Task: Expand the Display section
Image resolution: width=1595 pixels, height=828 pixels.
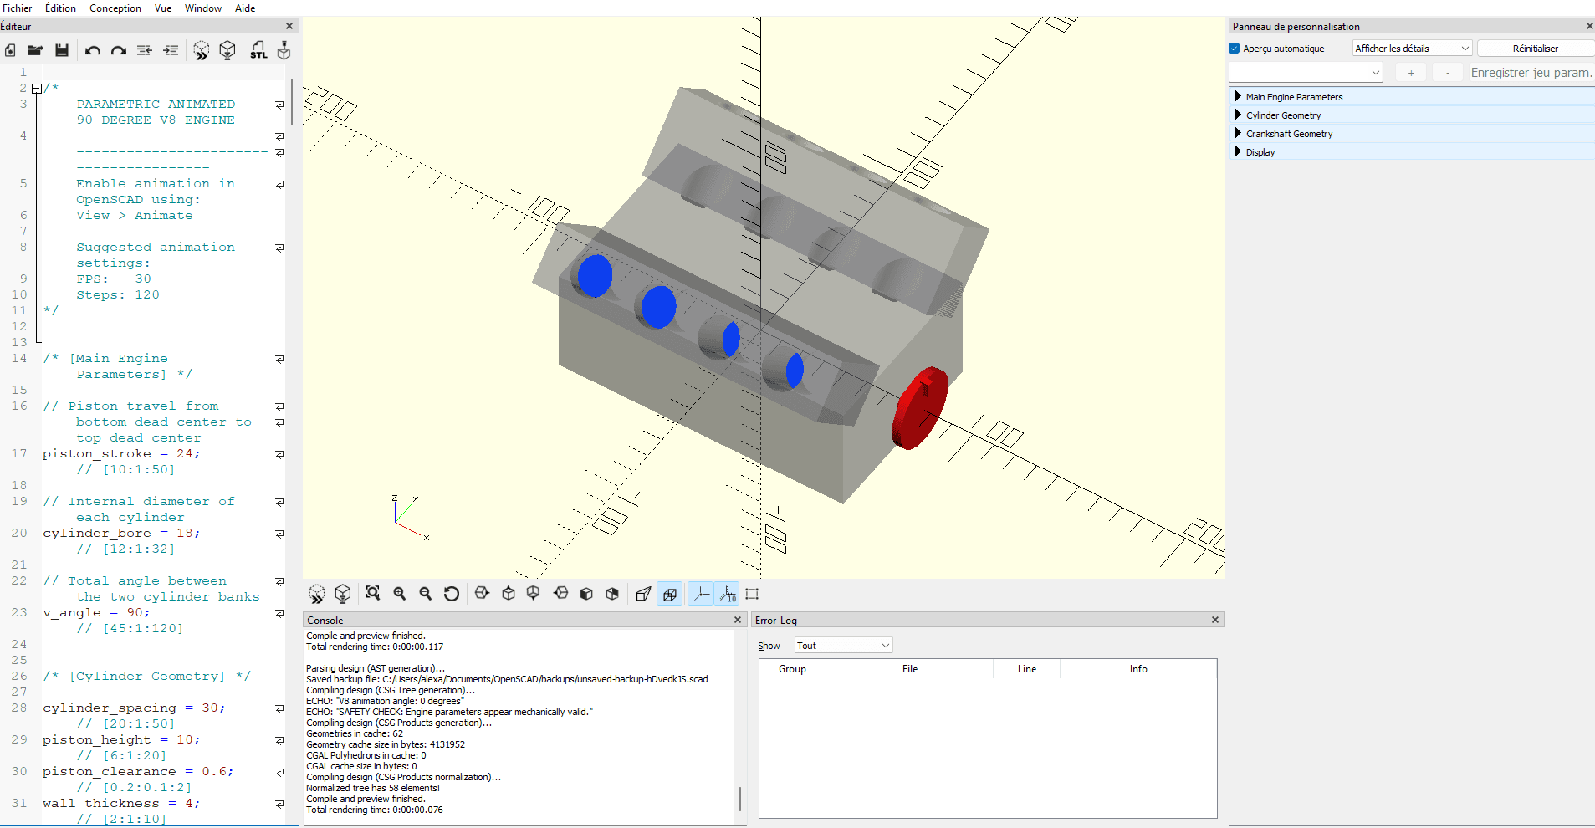Action: click(x=1411, y=152)
